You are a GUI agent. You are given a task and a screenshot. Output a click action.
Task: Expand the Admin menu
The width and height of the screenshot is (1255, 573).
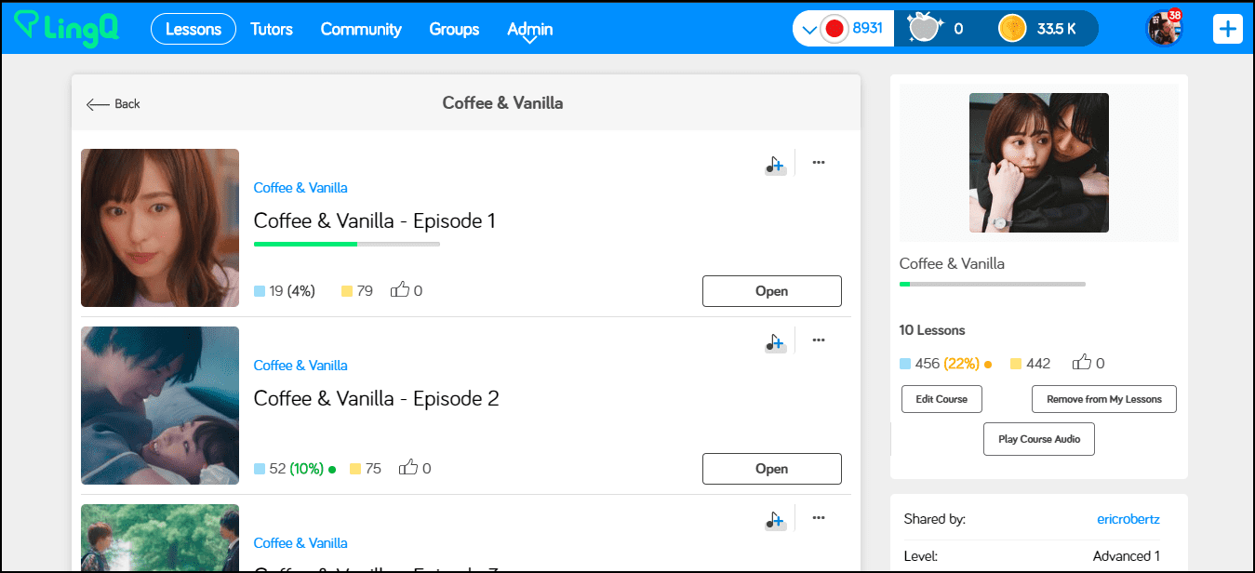(529, 30)
